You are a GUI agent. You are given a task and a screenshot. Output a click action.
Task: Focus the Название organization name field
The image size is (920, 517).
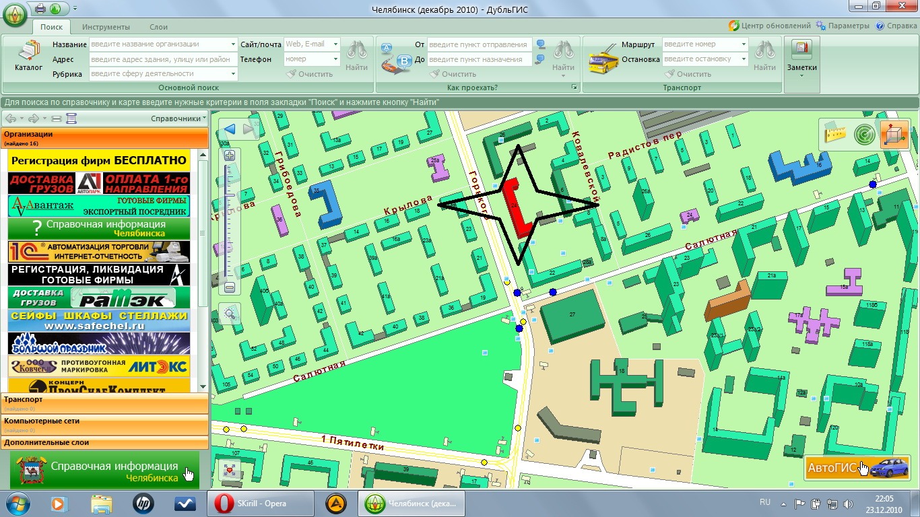pos(158,44)
